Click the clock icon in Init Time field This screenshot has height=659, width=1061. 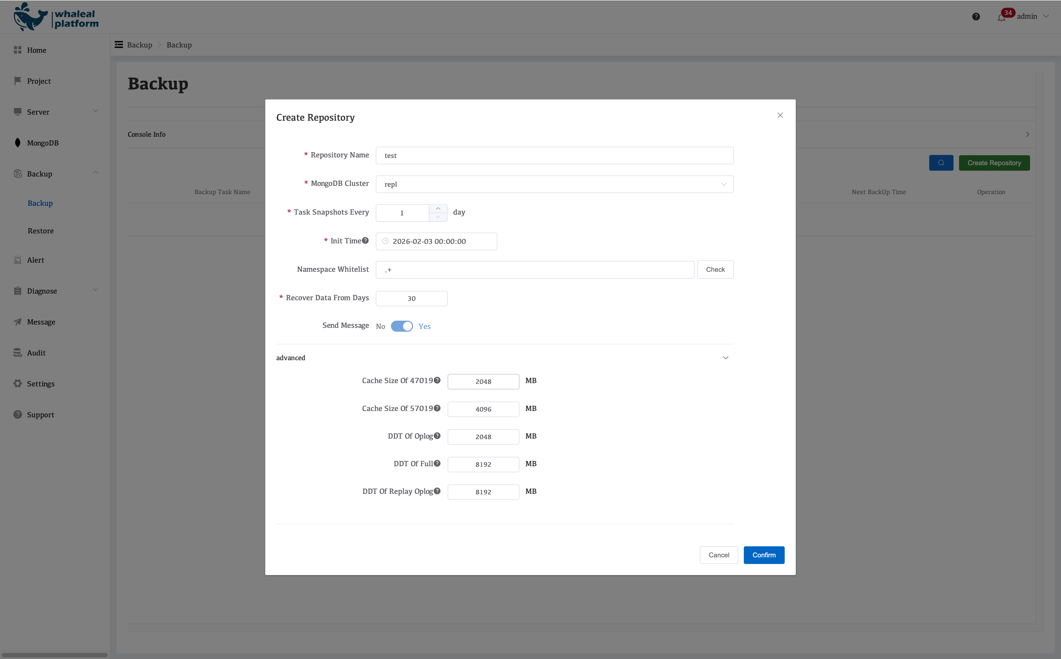pos(385,241)
